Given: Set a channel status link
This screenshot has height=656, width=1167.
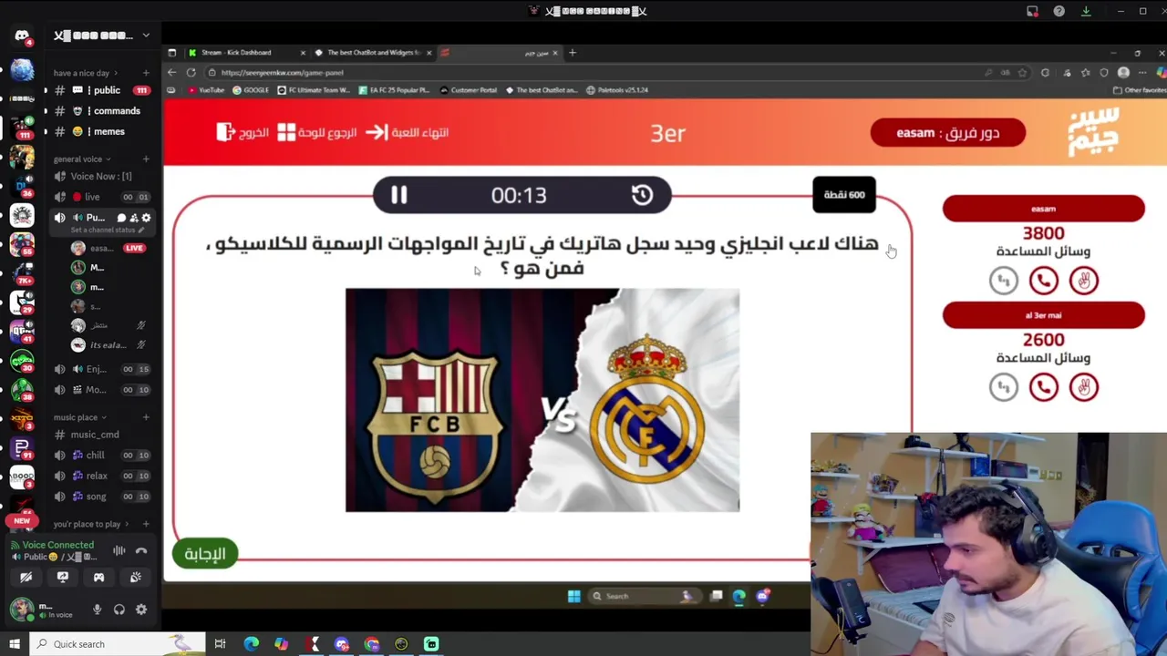Looking at the screenshot, I should [108, 230].
